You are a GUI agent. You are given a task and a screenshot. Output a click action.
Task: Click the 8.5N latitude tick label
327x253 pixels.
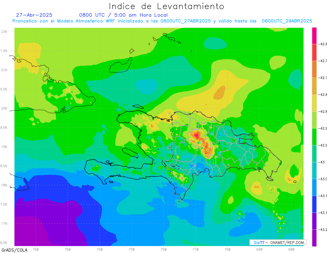(x=4, y=166)
